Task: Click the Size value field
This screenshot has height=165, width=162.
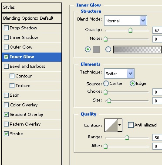Action: point(157,101)
